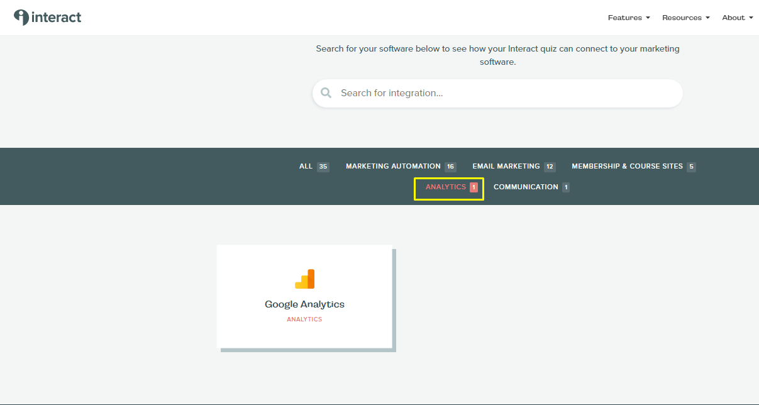Show Membership & Course Sites integrations
Image resolution: width=759 pixels, height=405 pixels.
coord(626,166)
